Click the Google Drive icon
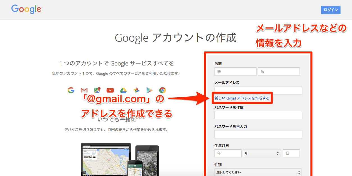This screenshot has height=176, width=352. pos(123,90)
